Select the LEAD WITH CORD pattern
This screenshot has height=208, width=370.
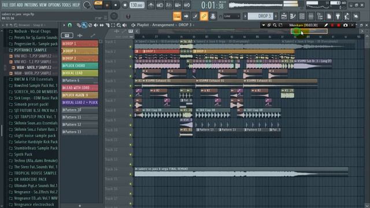pos(80,87)
